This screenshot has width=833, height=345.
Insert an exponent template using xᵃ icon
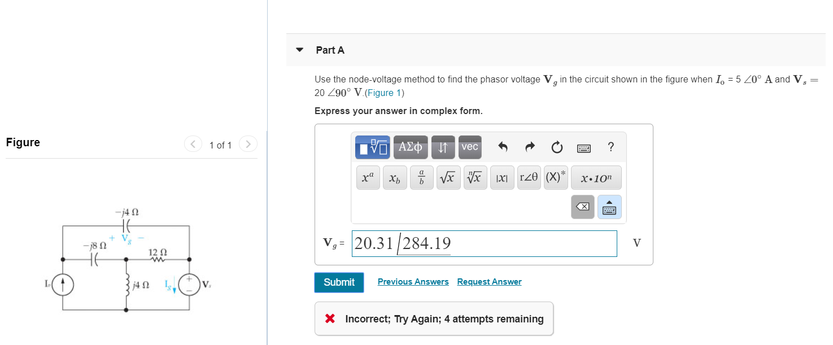point(368,177)
